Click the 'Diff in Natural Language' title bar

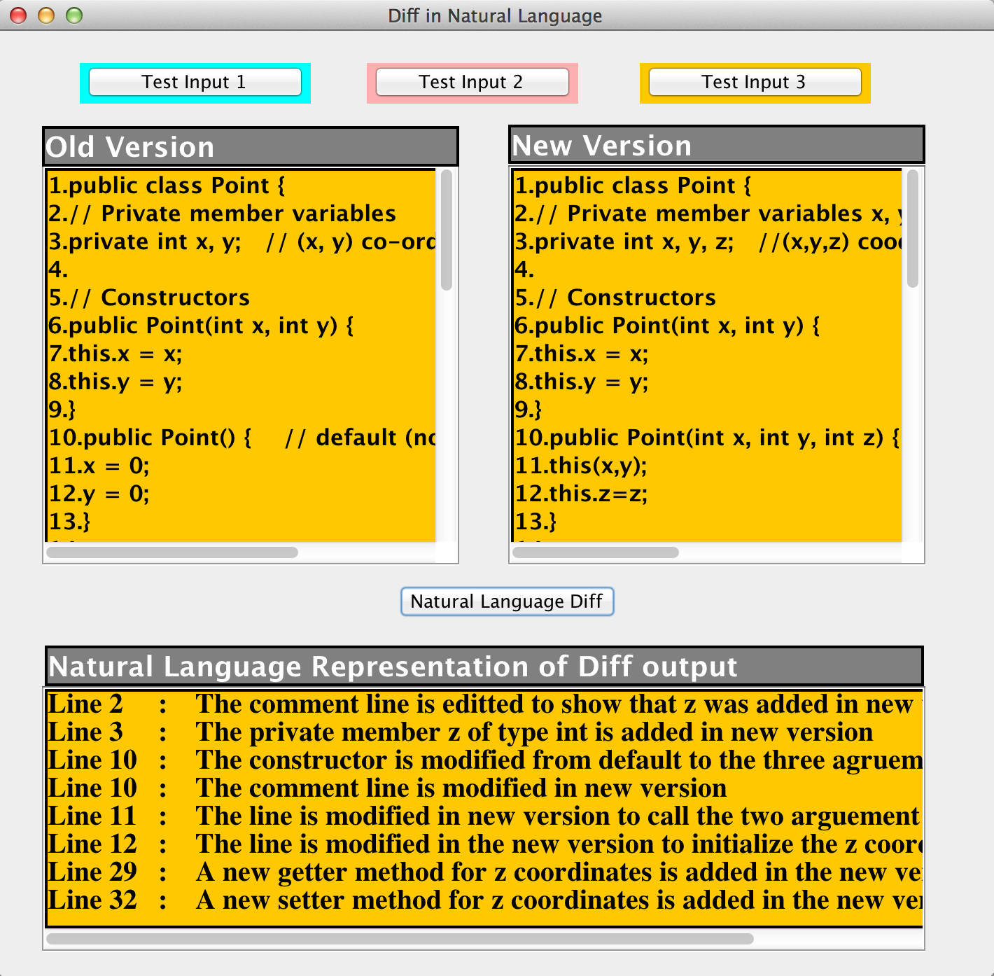[496, 15]
